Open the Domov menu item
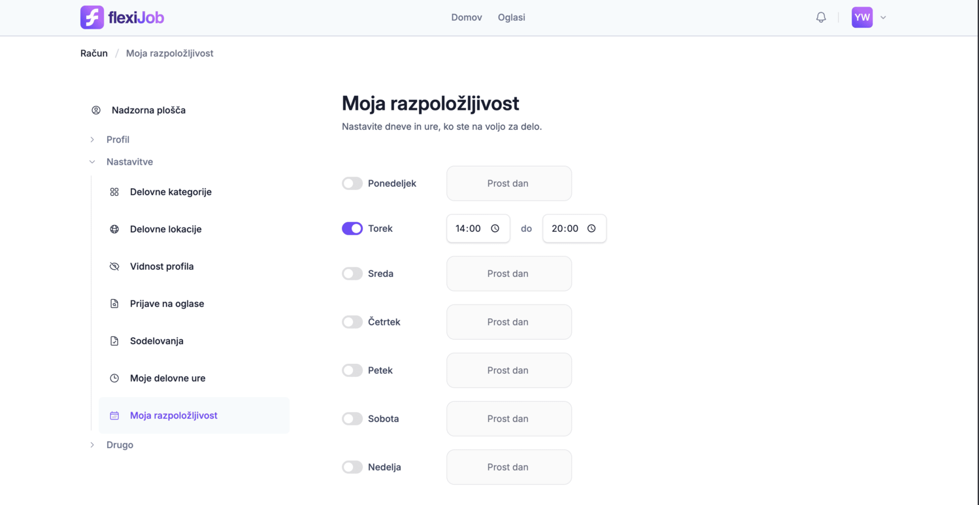 click(466, 17)
